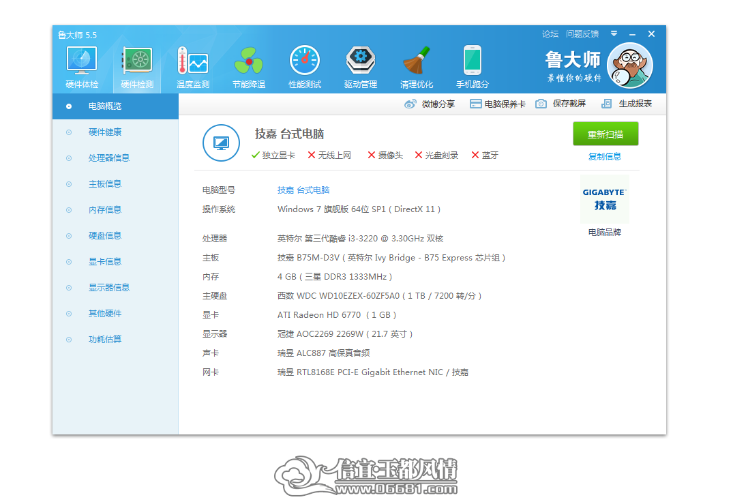733x504 pixels.
Task: Switch to 显示器信息 sidebar item
Action: (x=115, y=288)
